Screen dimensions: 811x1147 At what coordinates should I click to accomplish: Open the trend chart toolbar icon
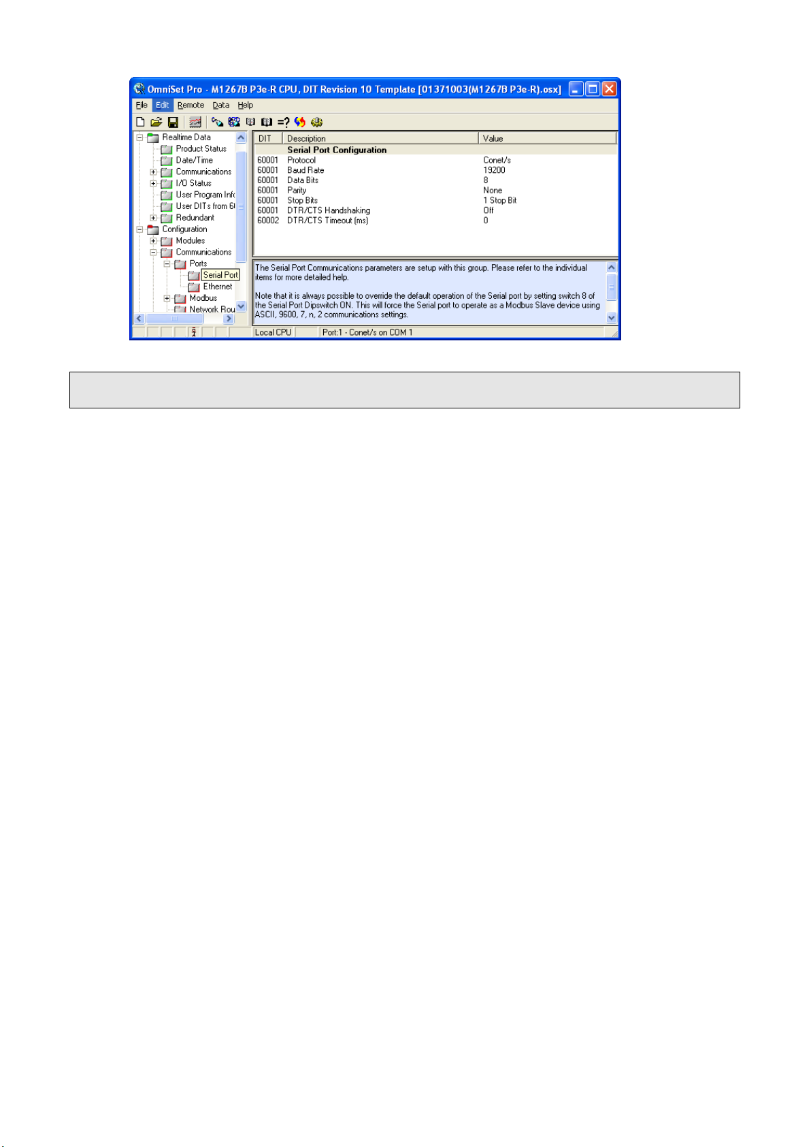(195, 123)
